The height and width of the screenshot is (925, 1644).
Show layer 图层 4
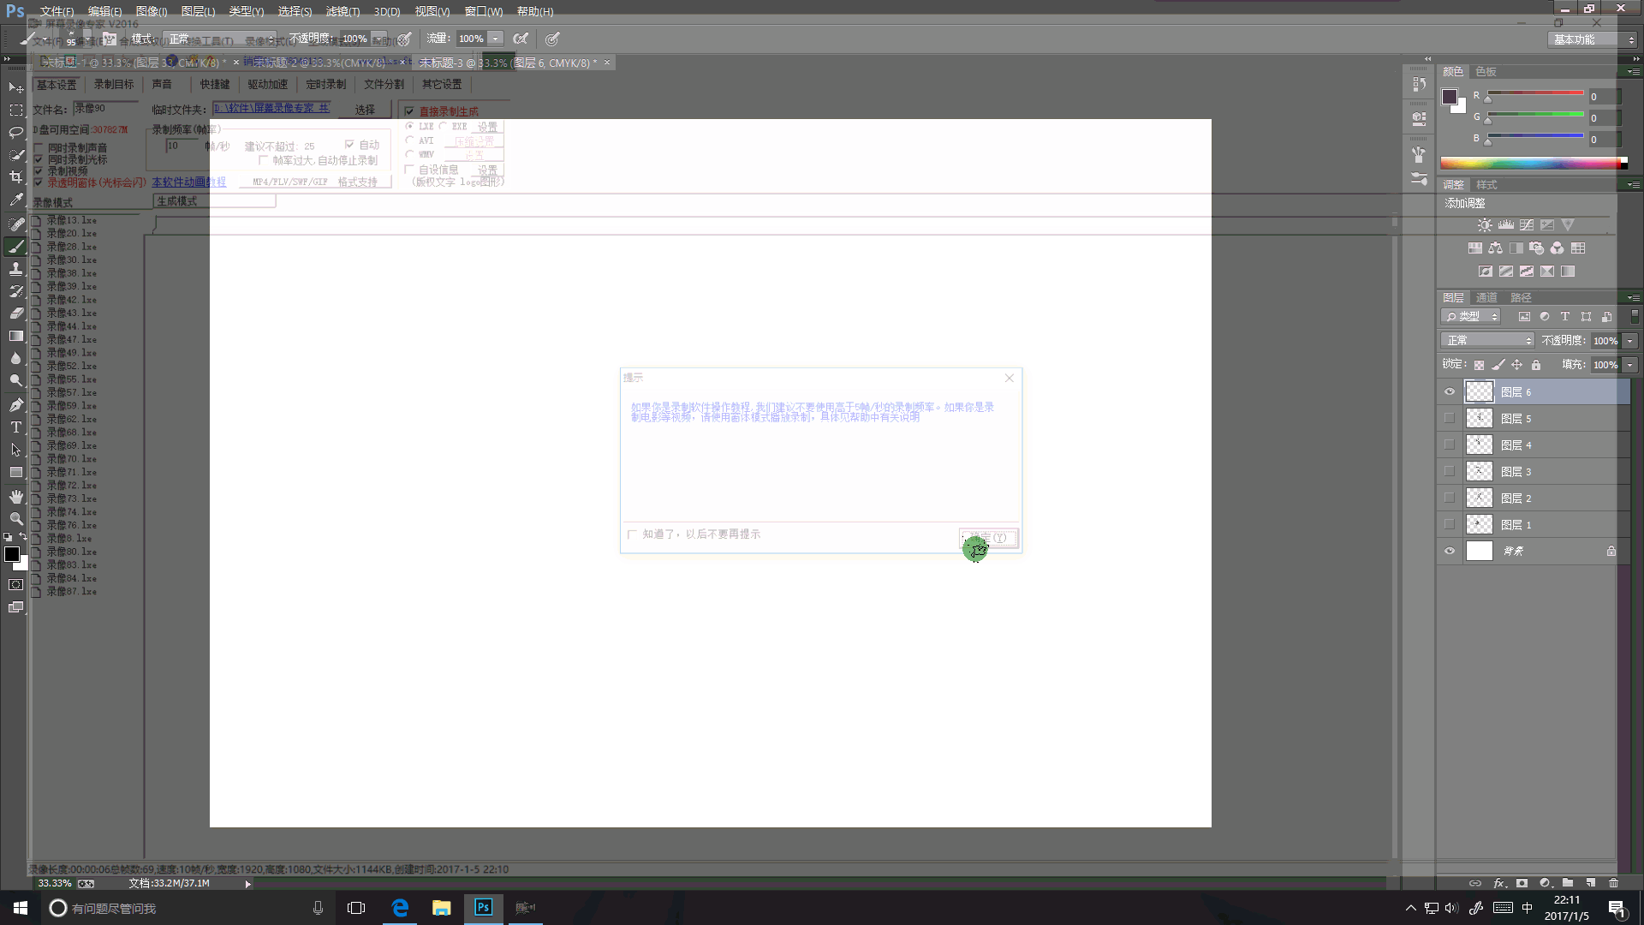pyautogui.click(x=1450, y=445)
